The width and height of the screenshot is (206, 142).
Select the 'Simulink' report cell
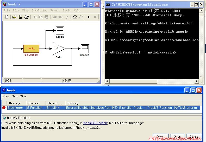pyautogui.click(x=56, y=108)
